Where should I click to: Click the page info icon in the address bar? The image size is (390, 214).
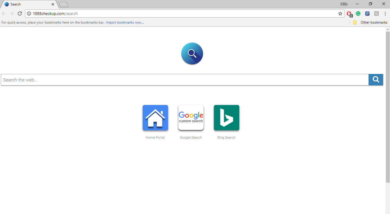29,13
